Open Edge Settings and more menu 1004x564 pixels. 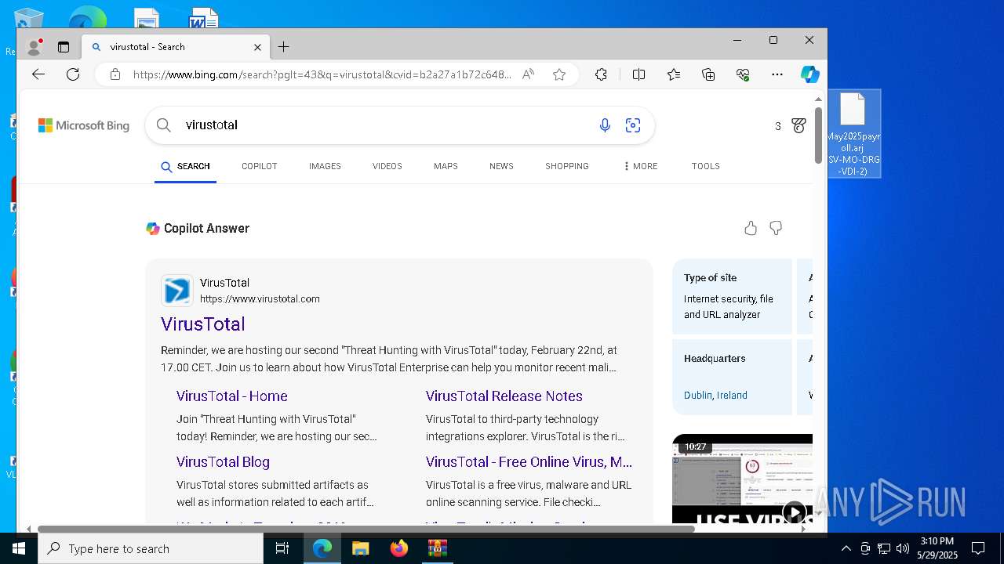(x=777, y=74)
